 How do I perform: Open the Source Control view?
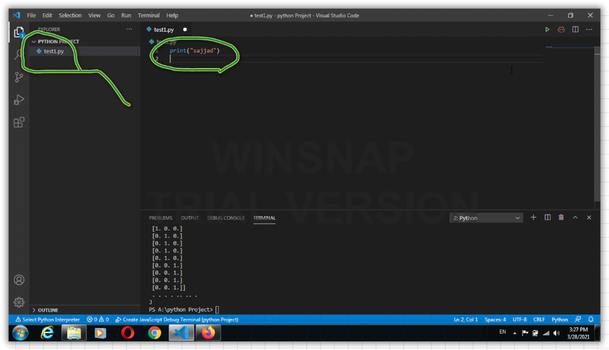pos(19,77)
